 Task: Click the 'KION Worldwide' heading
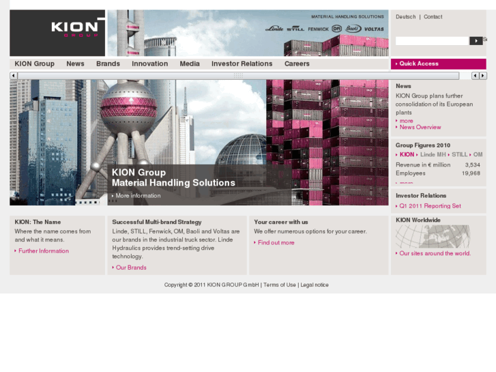pos(418,220)
